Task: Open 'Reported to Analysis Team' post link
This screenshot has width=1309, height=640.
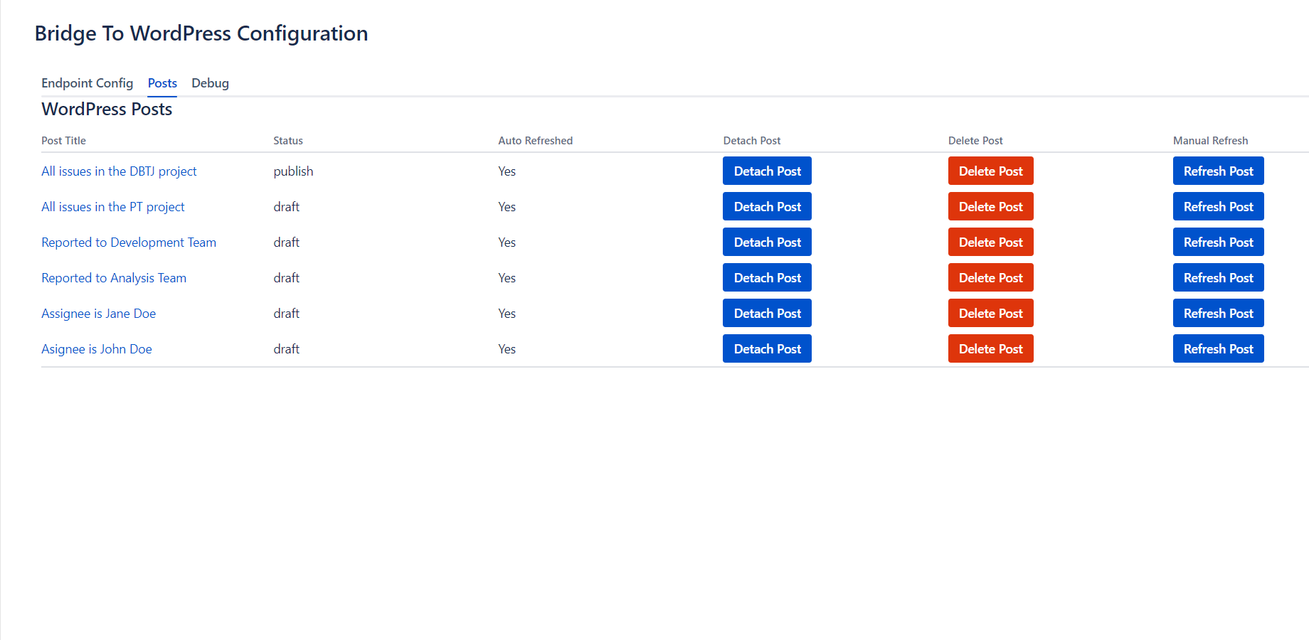Action: pos(114,278)
